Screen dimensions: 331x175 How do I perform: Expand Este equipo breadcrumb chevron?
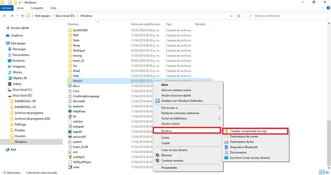coord(53,16)
